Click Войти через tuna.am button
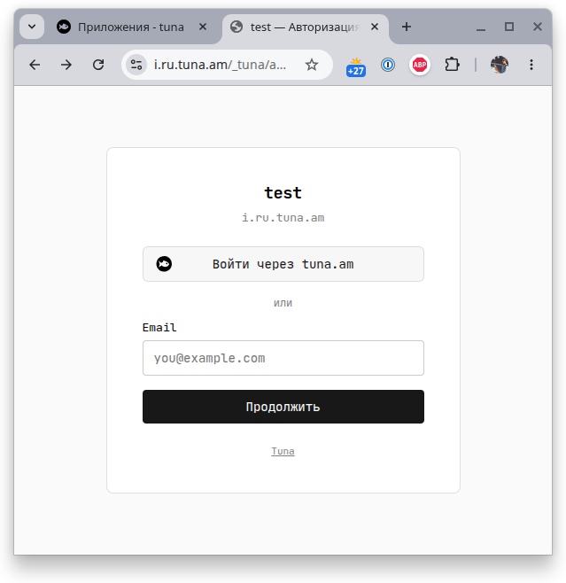The width and height of the screenshot is (566, 583). coord(283,264)
